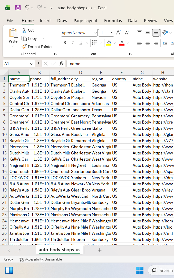Decrease cell indent
174x278 pixels.
click(165, 43)
